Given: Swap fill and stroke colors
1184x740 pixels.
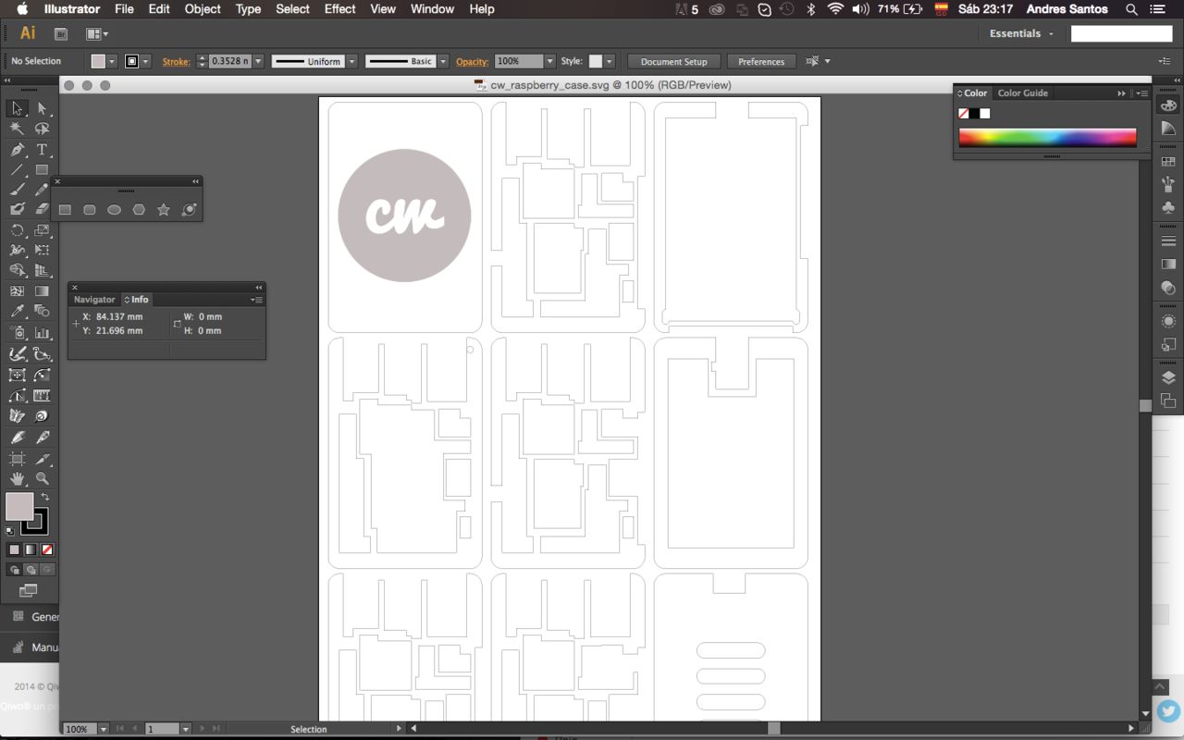Looking at the screenshot, I should (x=44, y=498).
